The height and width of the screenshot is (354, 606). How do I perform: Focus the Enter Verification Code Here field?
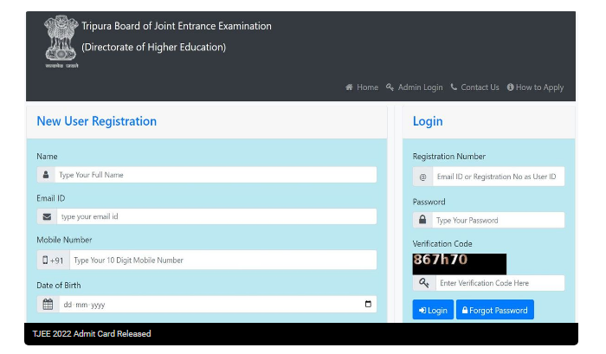point(500,283)
